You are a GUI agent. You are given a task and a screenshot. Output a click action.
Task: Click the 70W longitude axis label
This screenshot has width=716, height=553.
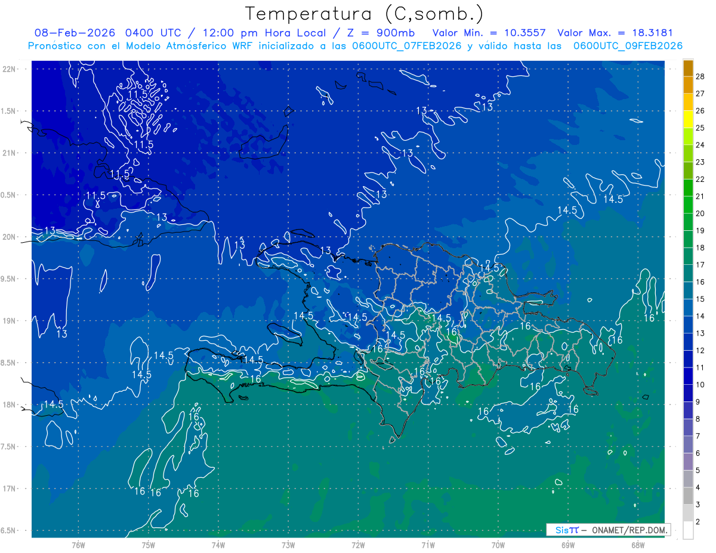coord(498,545)
